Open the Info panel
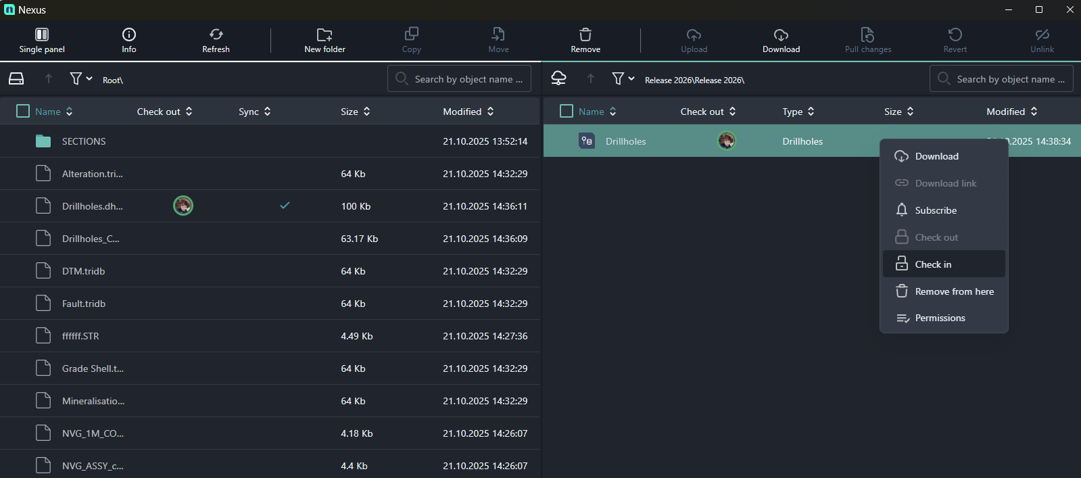 128,40
